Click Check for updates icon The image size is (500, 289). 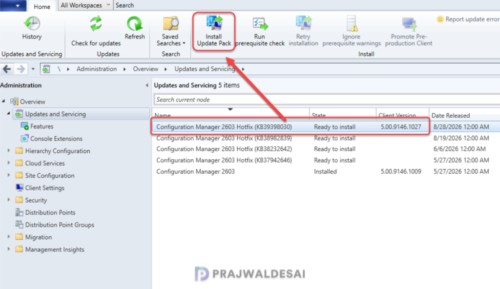pos(96,23)
